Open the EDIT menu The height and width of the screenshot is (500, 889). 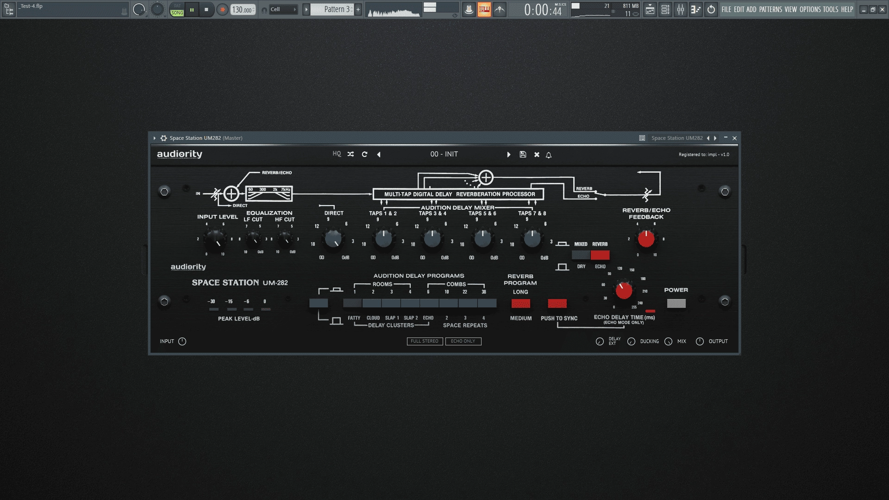pyautogui.click(x=739, y=9)
